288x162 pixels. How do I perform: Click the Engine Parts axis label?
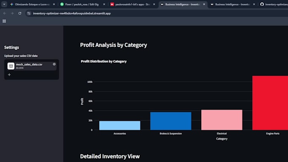click(x=273, y=134)
